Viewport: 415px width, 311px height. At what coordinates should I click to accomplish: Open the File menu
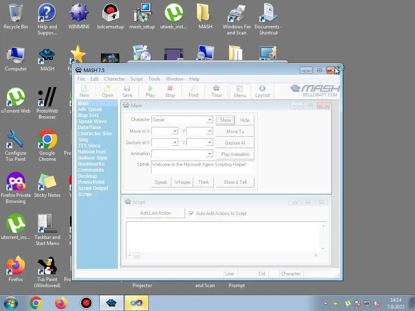[81, 79]
